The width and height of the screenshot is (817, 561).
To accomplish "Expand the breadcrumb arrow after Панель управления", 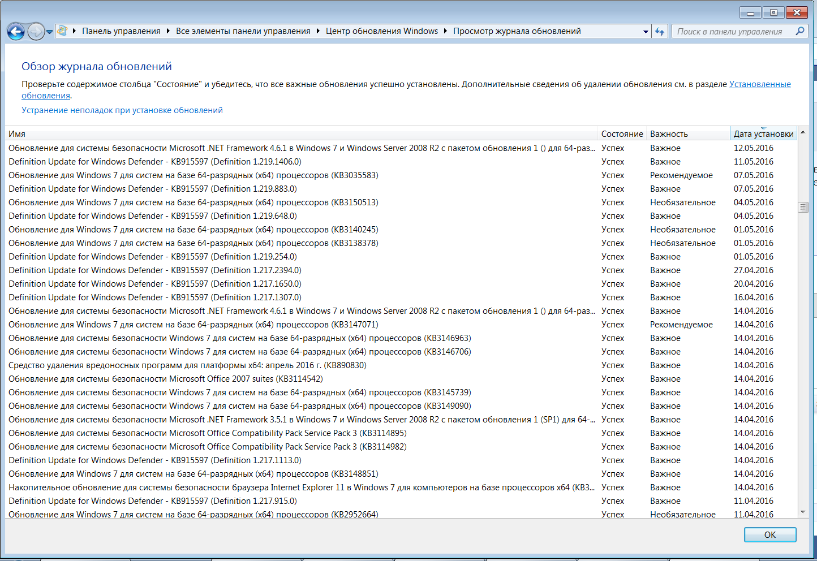I will click(168, 31).
